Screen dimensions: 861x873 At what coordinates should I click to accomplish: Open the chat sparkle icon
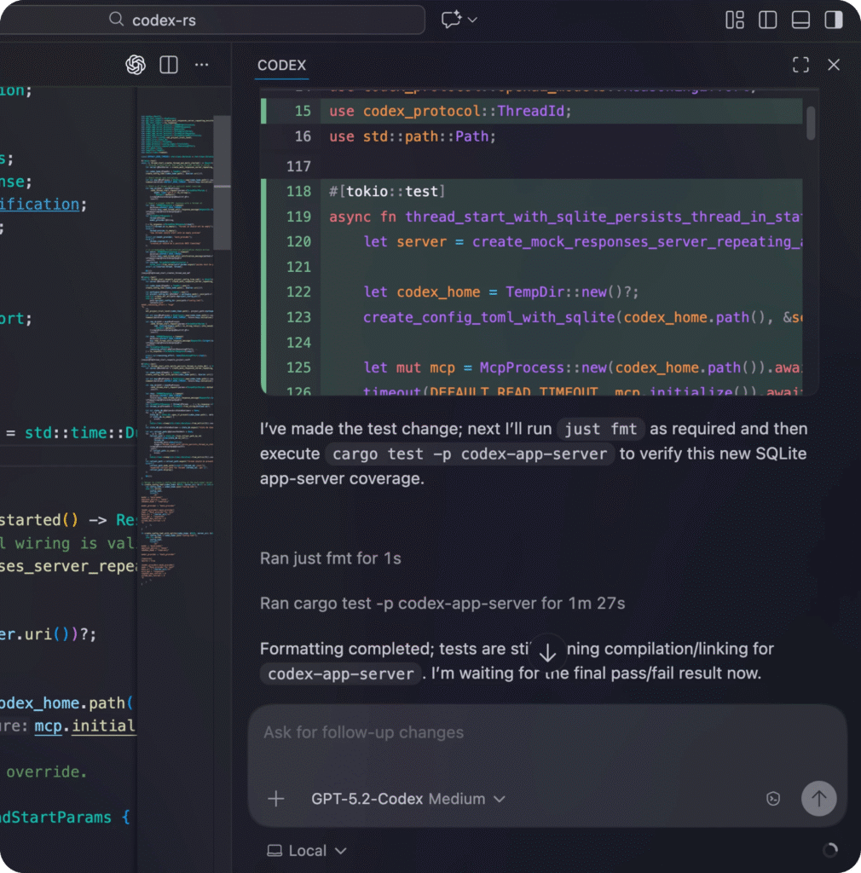pyautogui.click(x=451, y=20)
